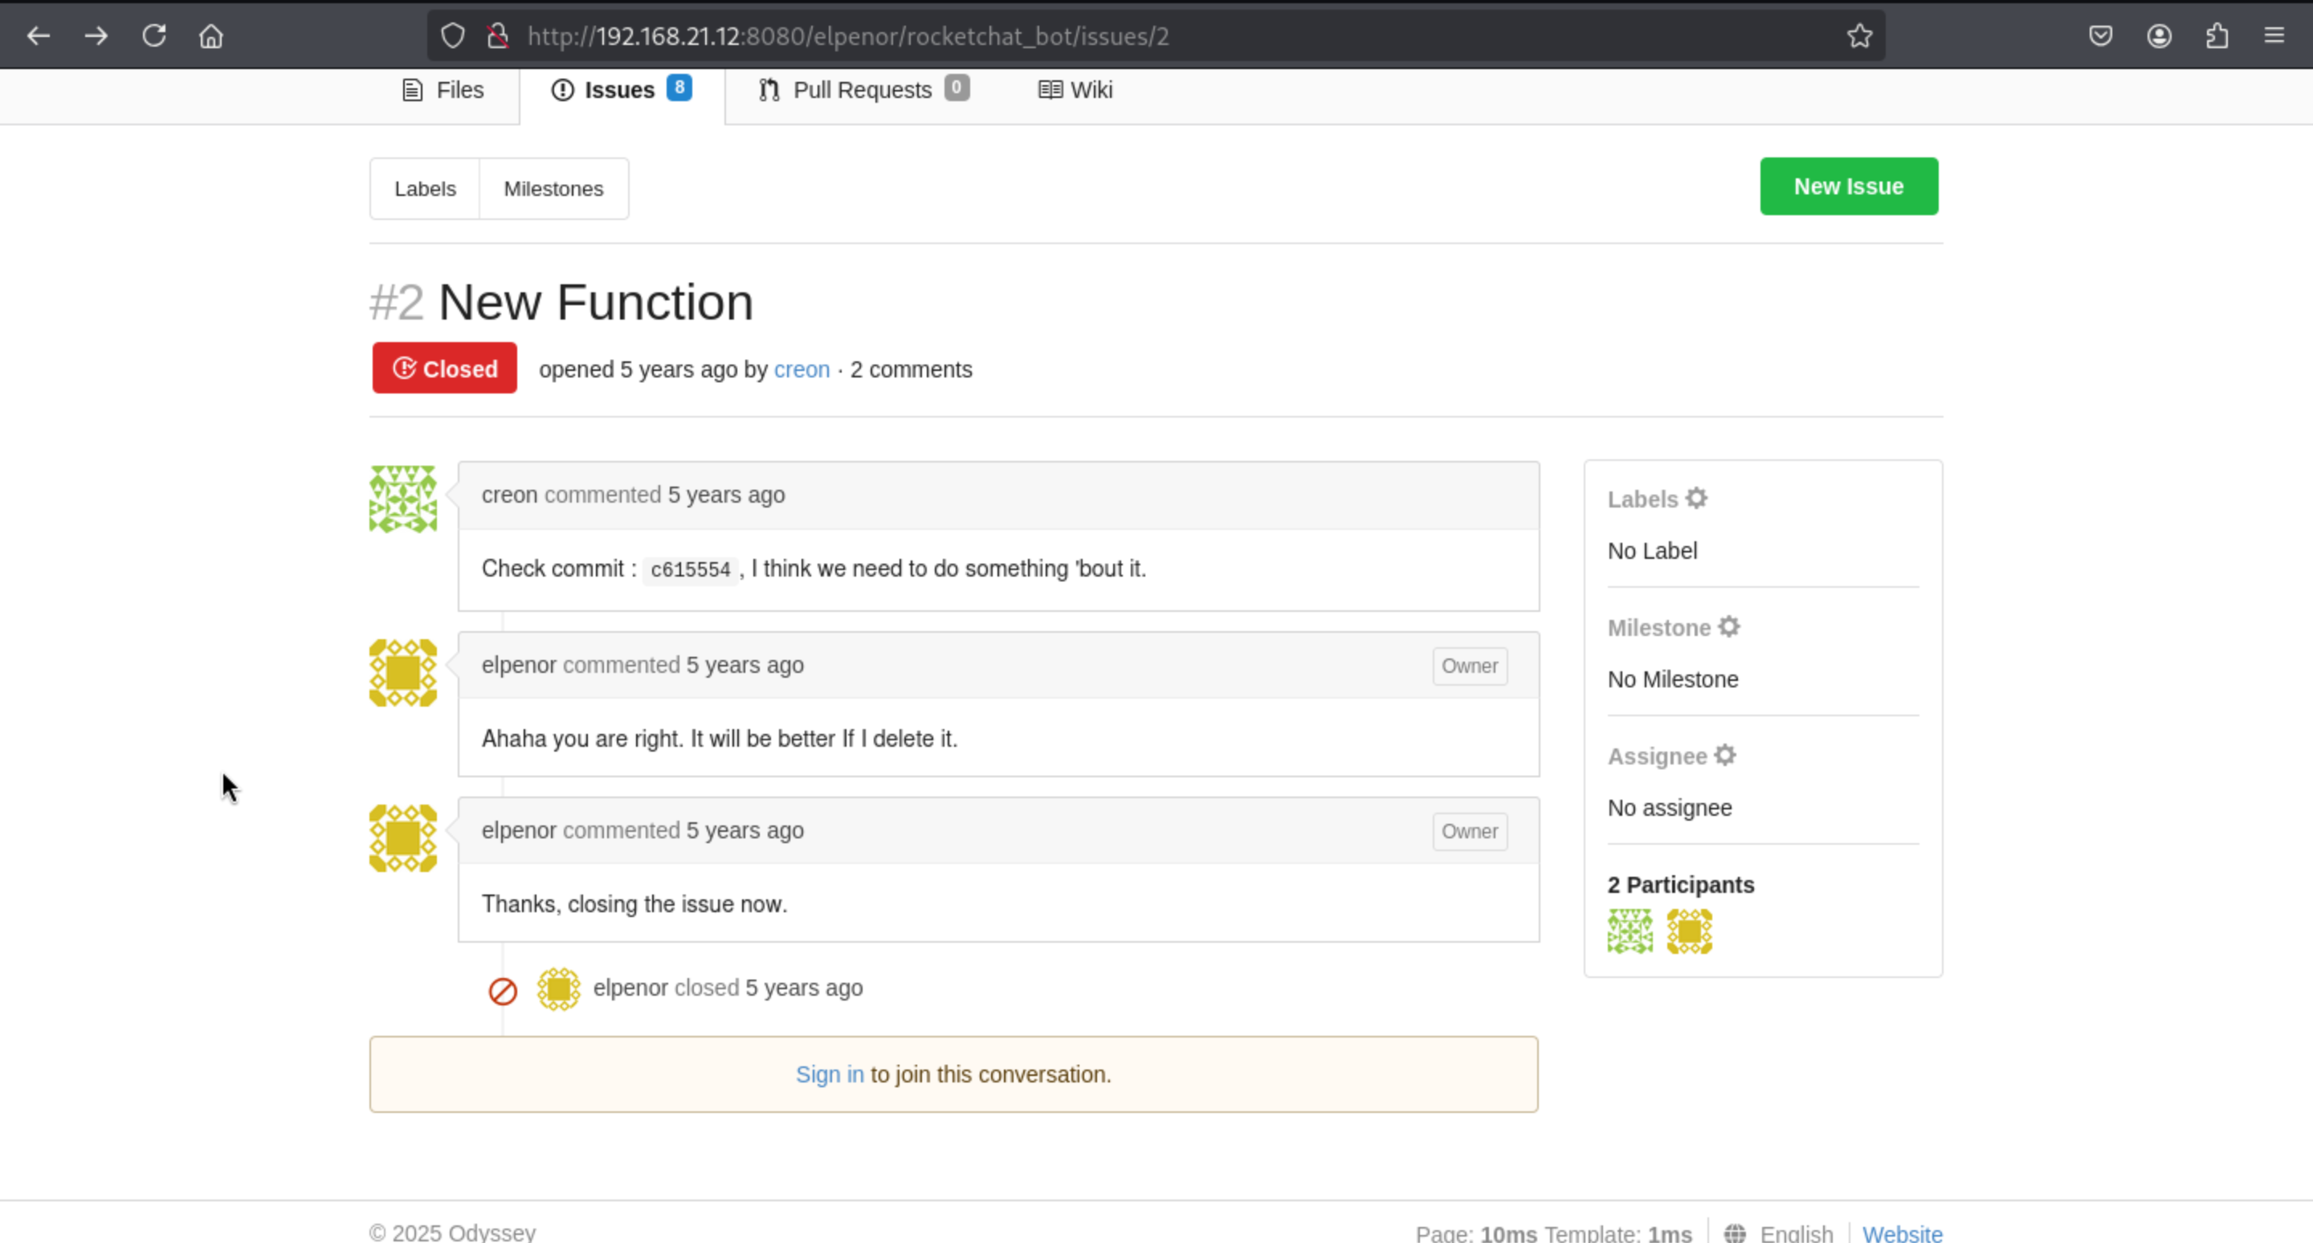Click the Labels gear icon in sidebar
Screen dimensions: 2313x1243
pyautogui.click(x=1695, y=498)
